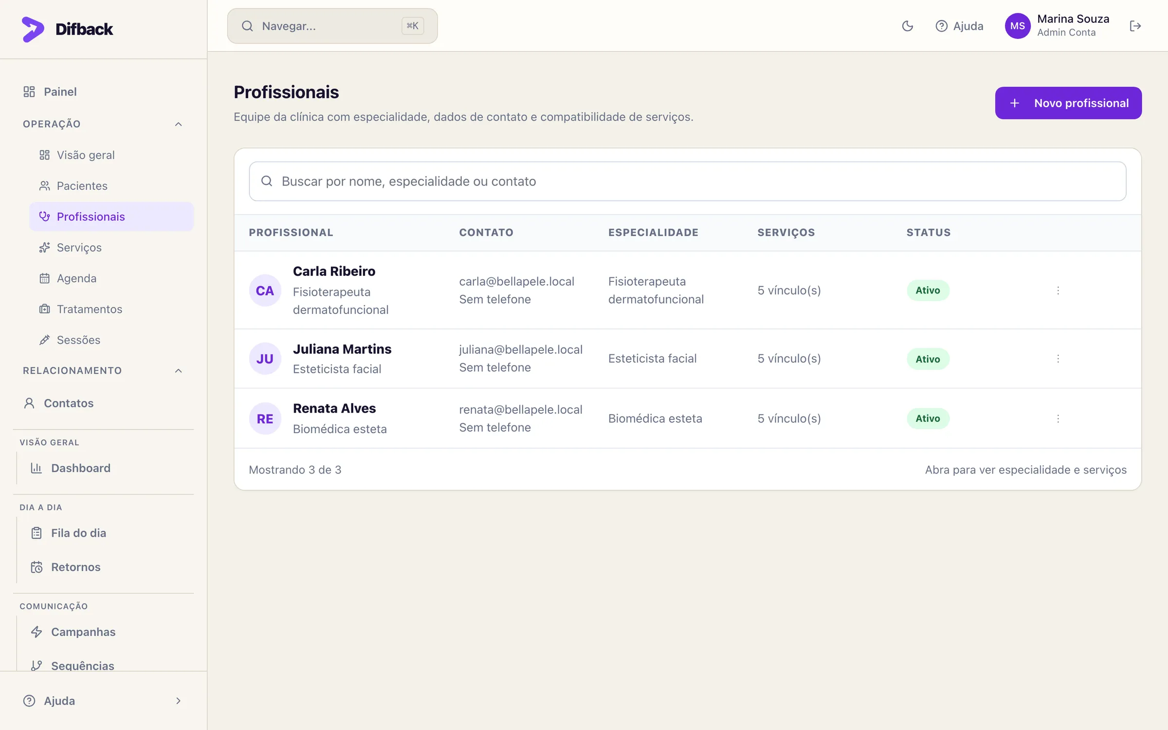Click the Sequências branch icon
The width and height of the screenshot is (1168, 730).
pyautogui.click(x=36, y=665)
